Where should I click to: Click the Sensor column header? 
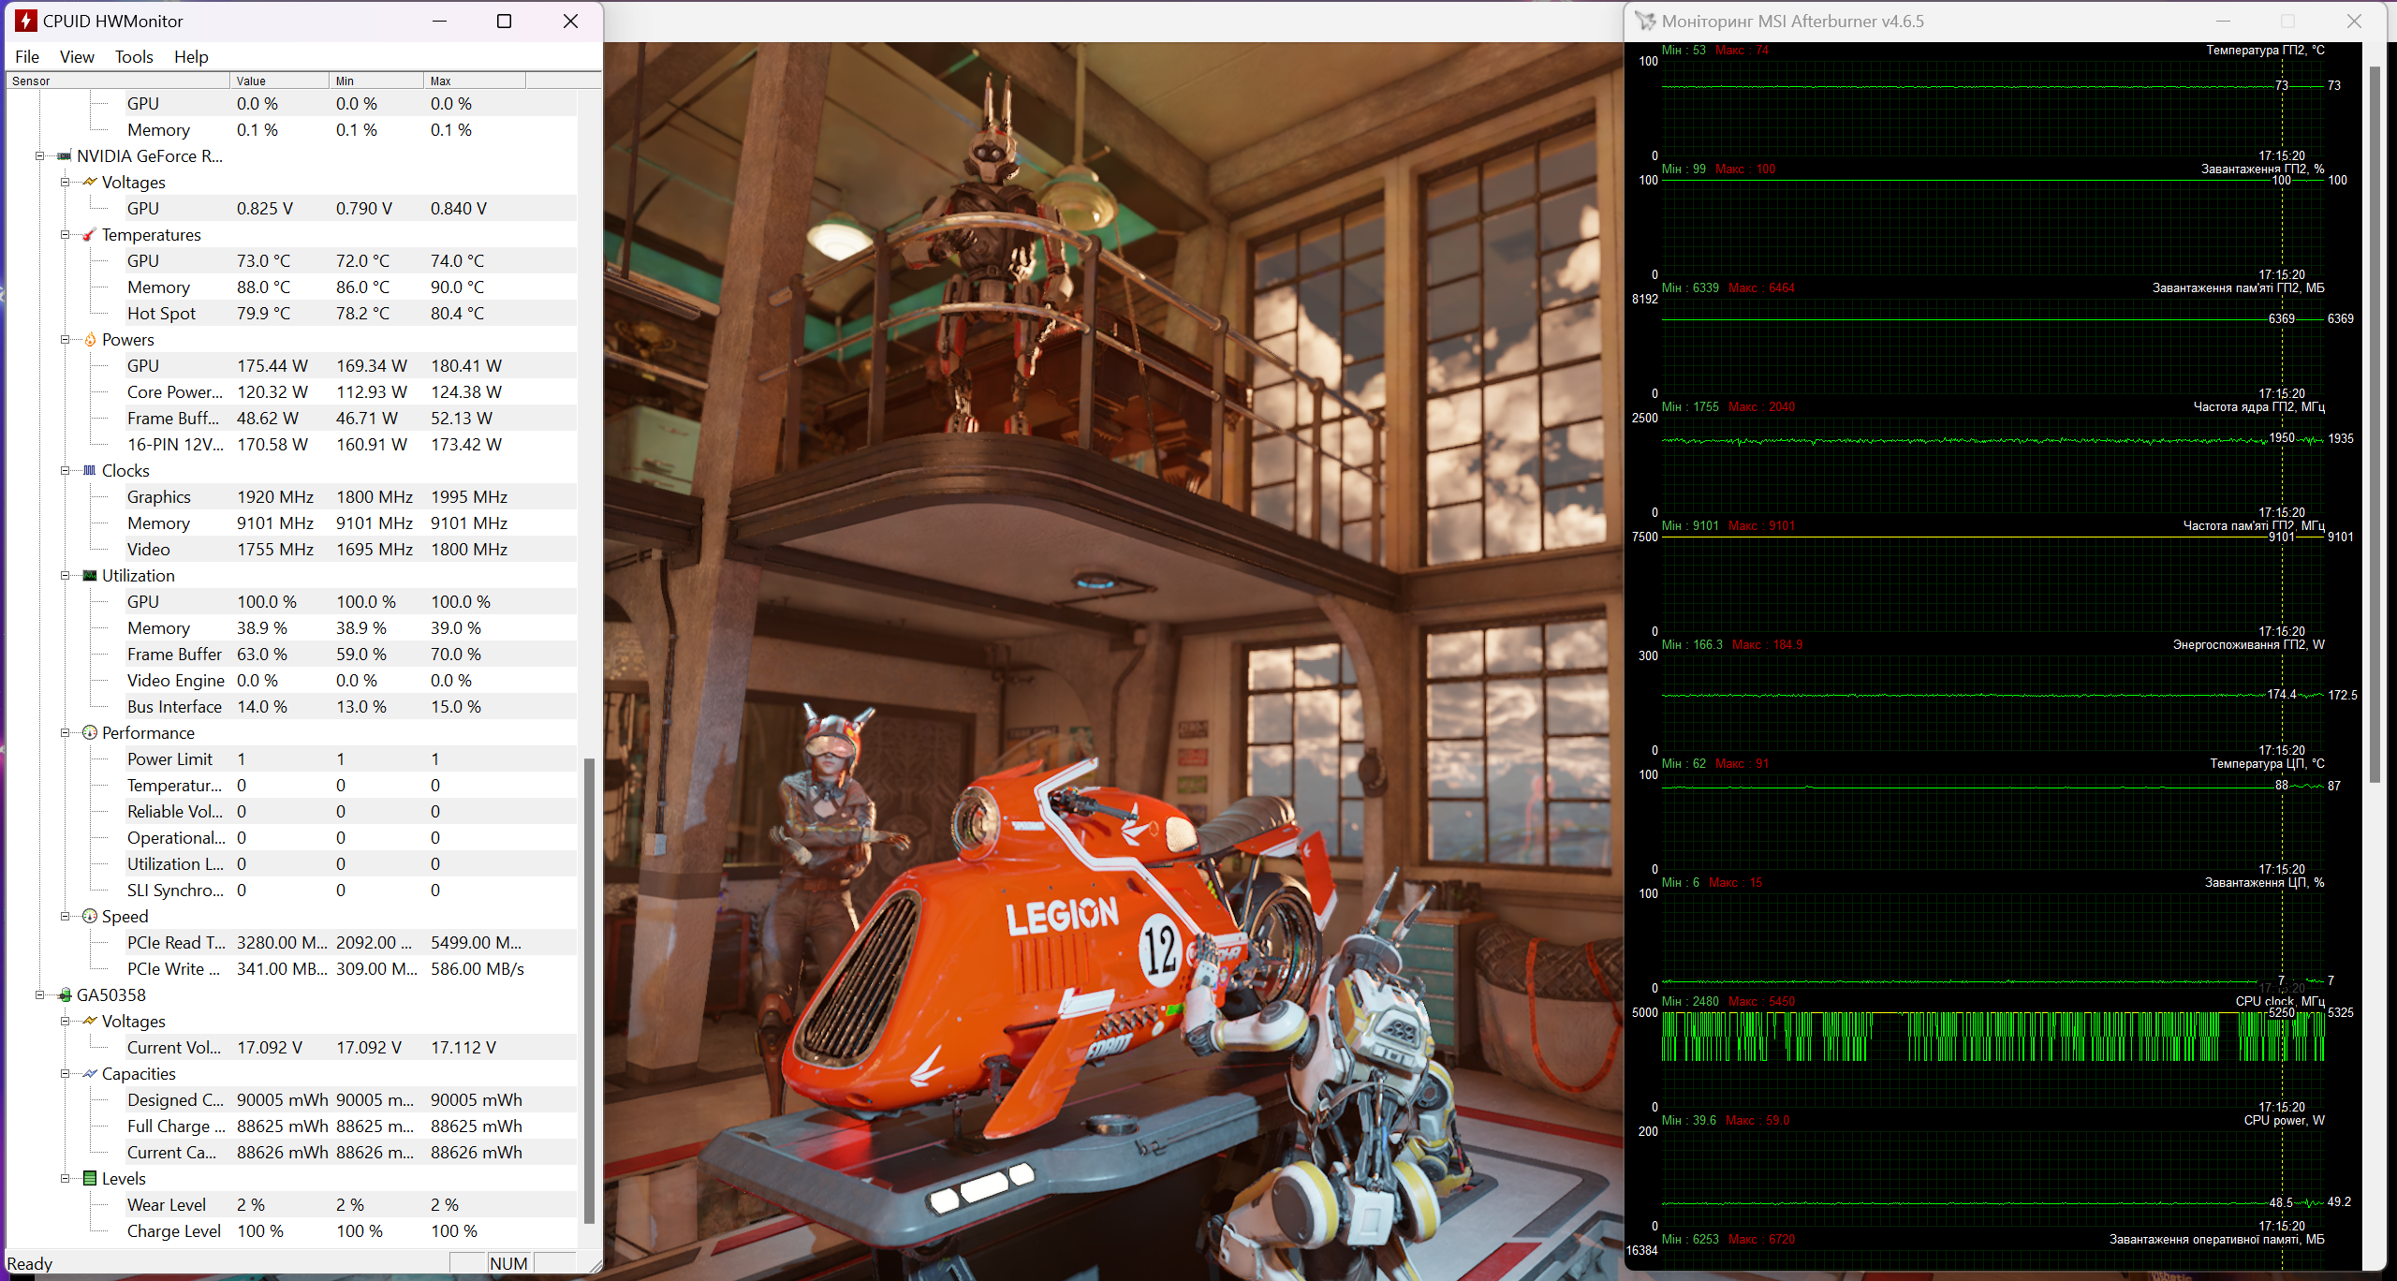tap(117, 81)
